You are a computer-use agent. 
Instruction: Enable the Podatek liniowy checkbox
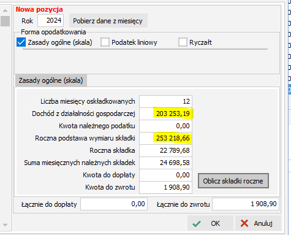[x=105, y=42]
